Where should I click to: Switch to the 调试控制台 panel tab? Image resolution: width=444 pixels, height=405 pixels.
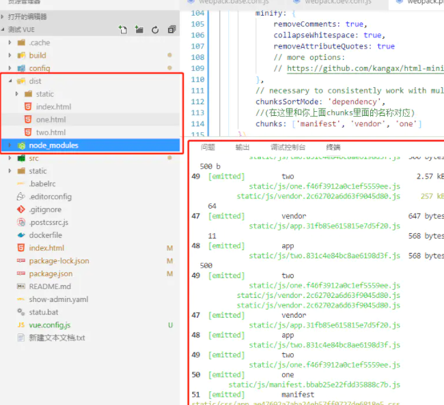pyautogui.click(x=288, y=147)
